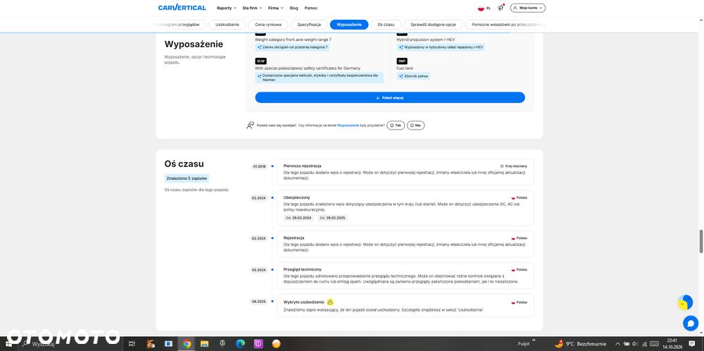This screenshot has height=351, width=704.
Task: Open the chat support bubble
Action: [x=690, y=323]
